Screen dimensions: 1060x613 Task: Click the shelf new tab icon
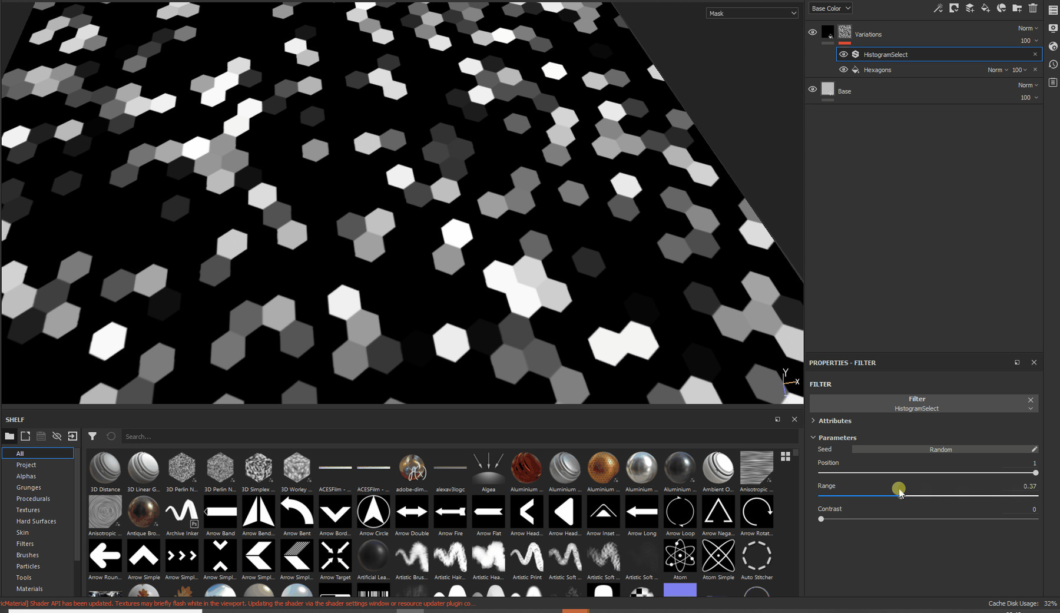point(25,436)
